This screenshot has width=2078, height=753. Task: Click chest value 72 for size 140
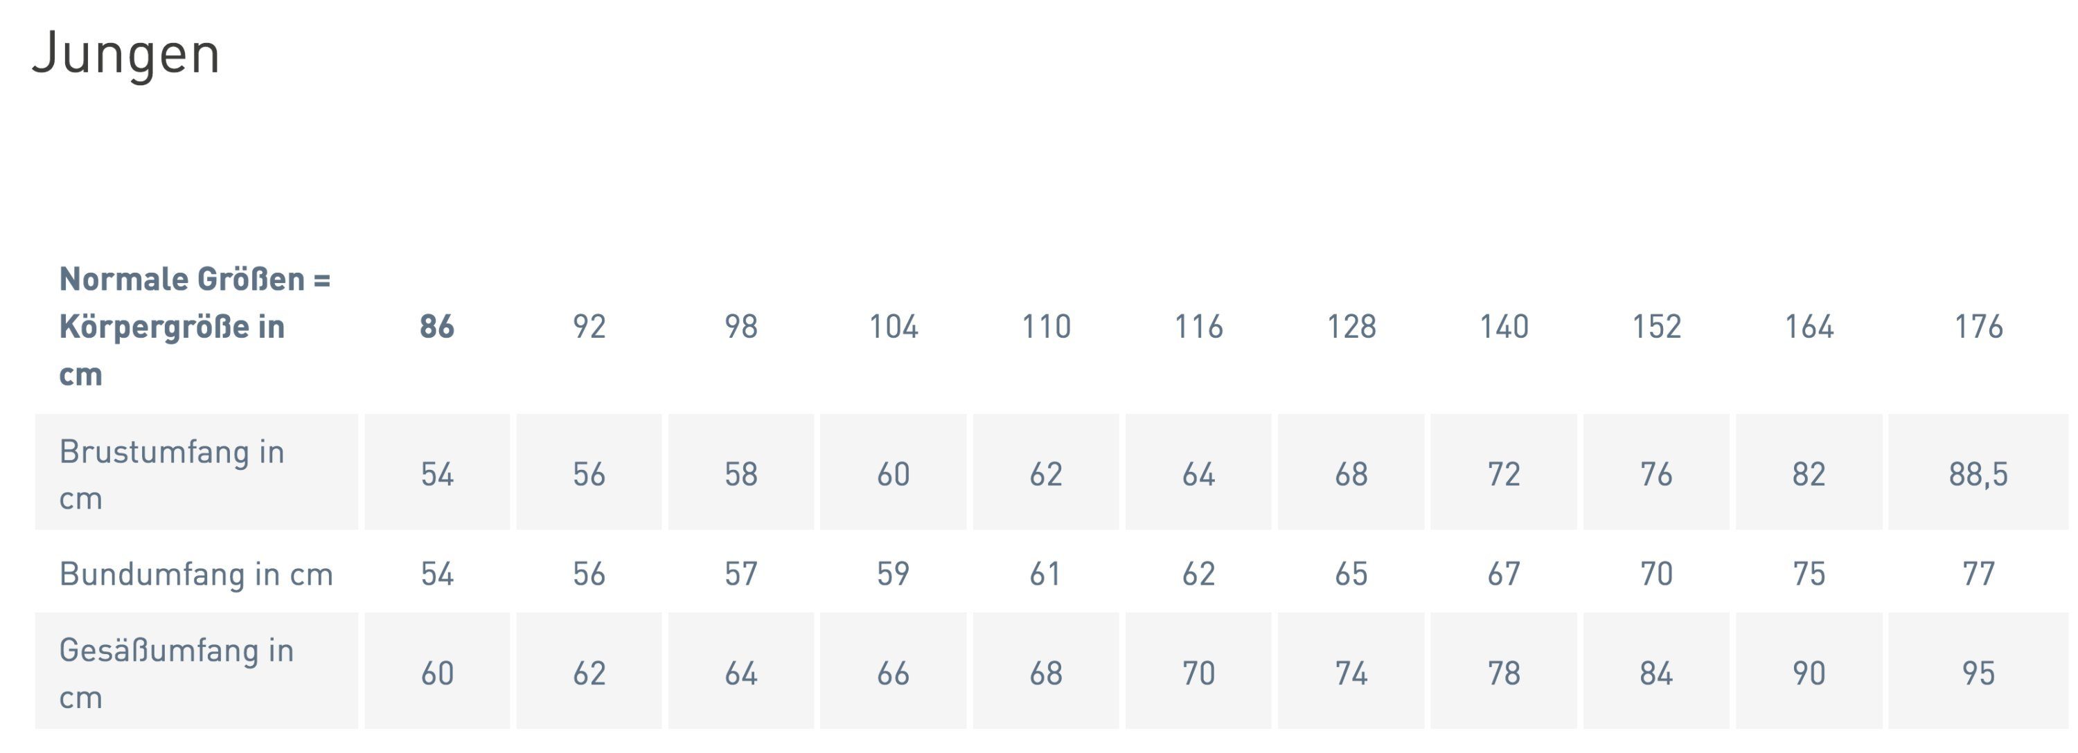[1504, 473]
